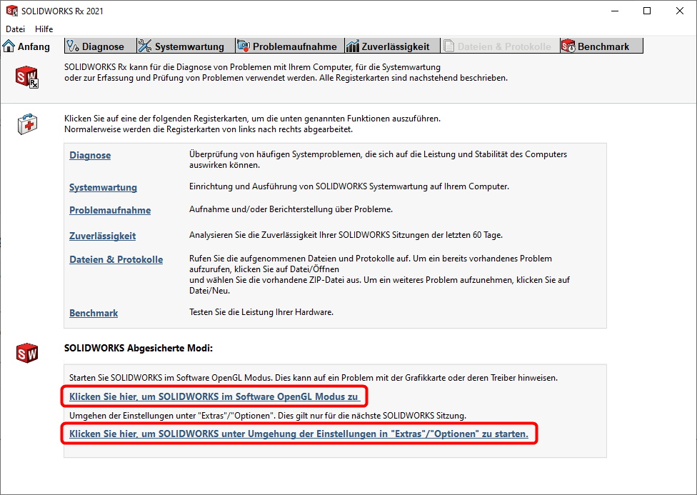697x495 pixels.
Task: Follow the Zuverlässigkeit link in the list
Action: tap(103, 236)
